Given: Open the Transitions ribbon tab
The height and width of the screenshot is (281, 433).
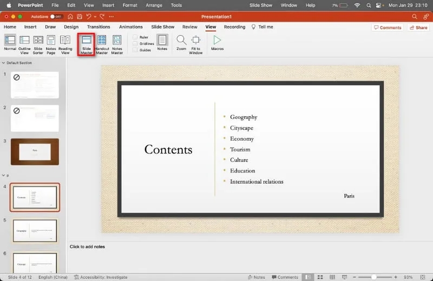Looking at the screenshot, I should pyautogui.click(x=99, y=27).
